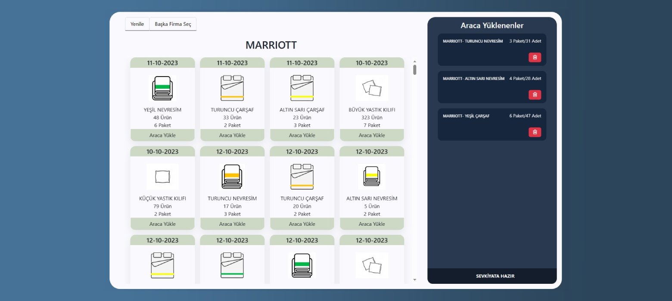672x301 pixels.
Task: Click the product icon above TURUNCU ÇARŞAF 33 Ürün
Action: click(x=232, y=88)
